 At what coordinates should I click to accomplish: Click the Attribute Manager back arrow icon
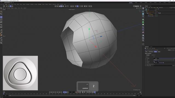click(165, 48)
